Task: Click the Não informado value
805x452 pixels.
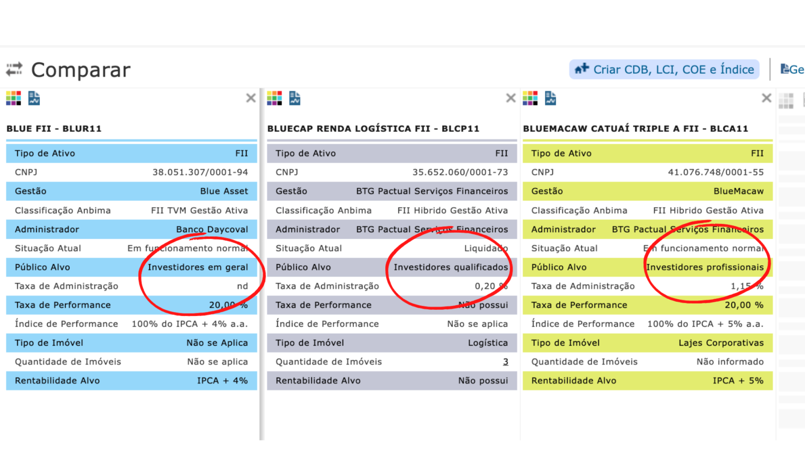Action: 730,361
